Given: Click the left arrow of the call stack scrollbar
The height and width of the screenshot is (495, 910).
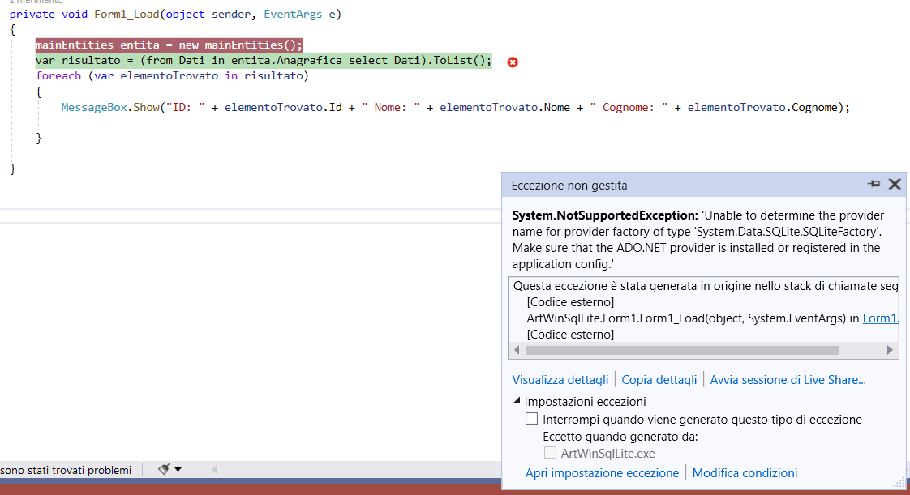Looking at the screenshot, I should (x=517, y=350).
